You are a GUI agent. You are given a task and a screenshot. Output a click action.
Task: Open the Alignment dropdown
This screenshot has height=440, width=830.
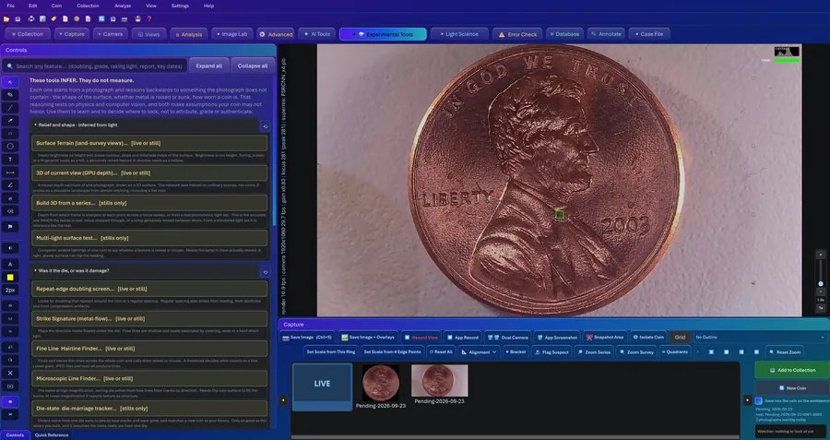479,352
